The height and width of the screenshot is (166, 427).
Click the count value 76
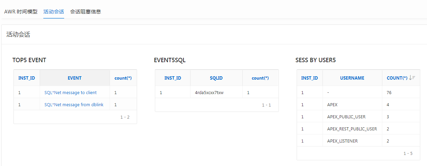click(x=389, y=92)
